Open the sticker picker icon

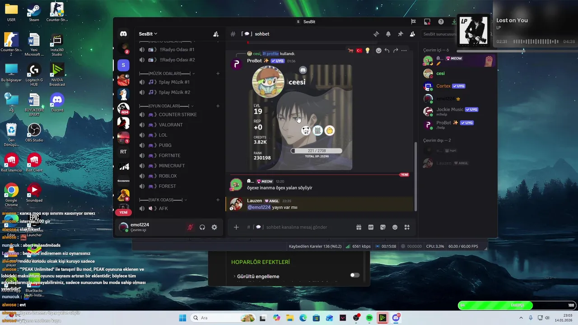[383, 227]
